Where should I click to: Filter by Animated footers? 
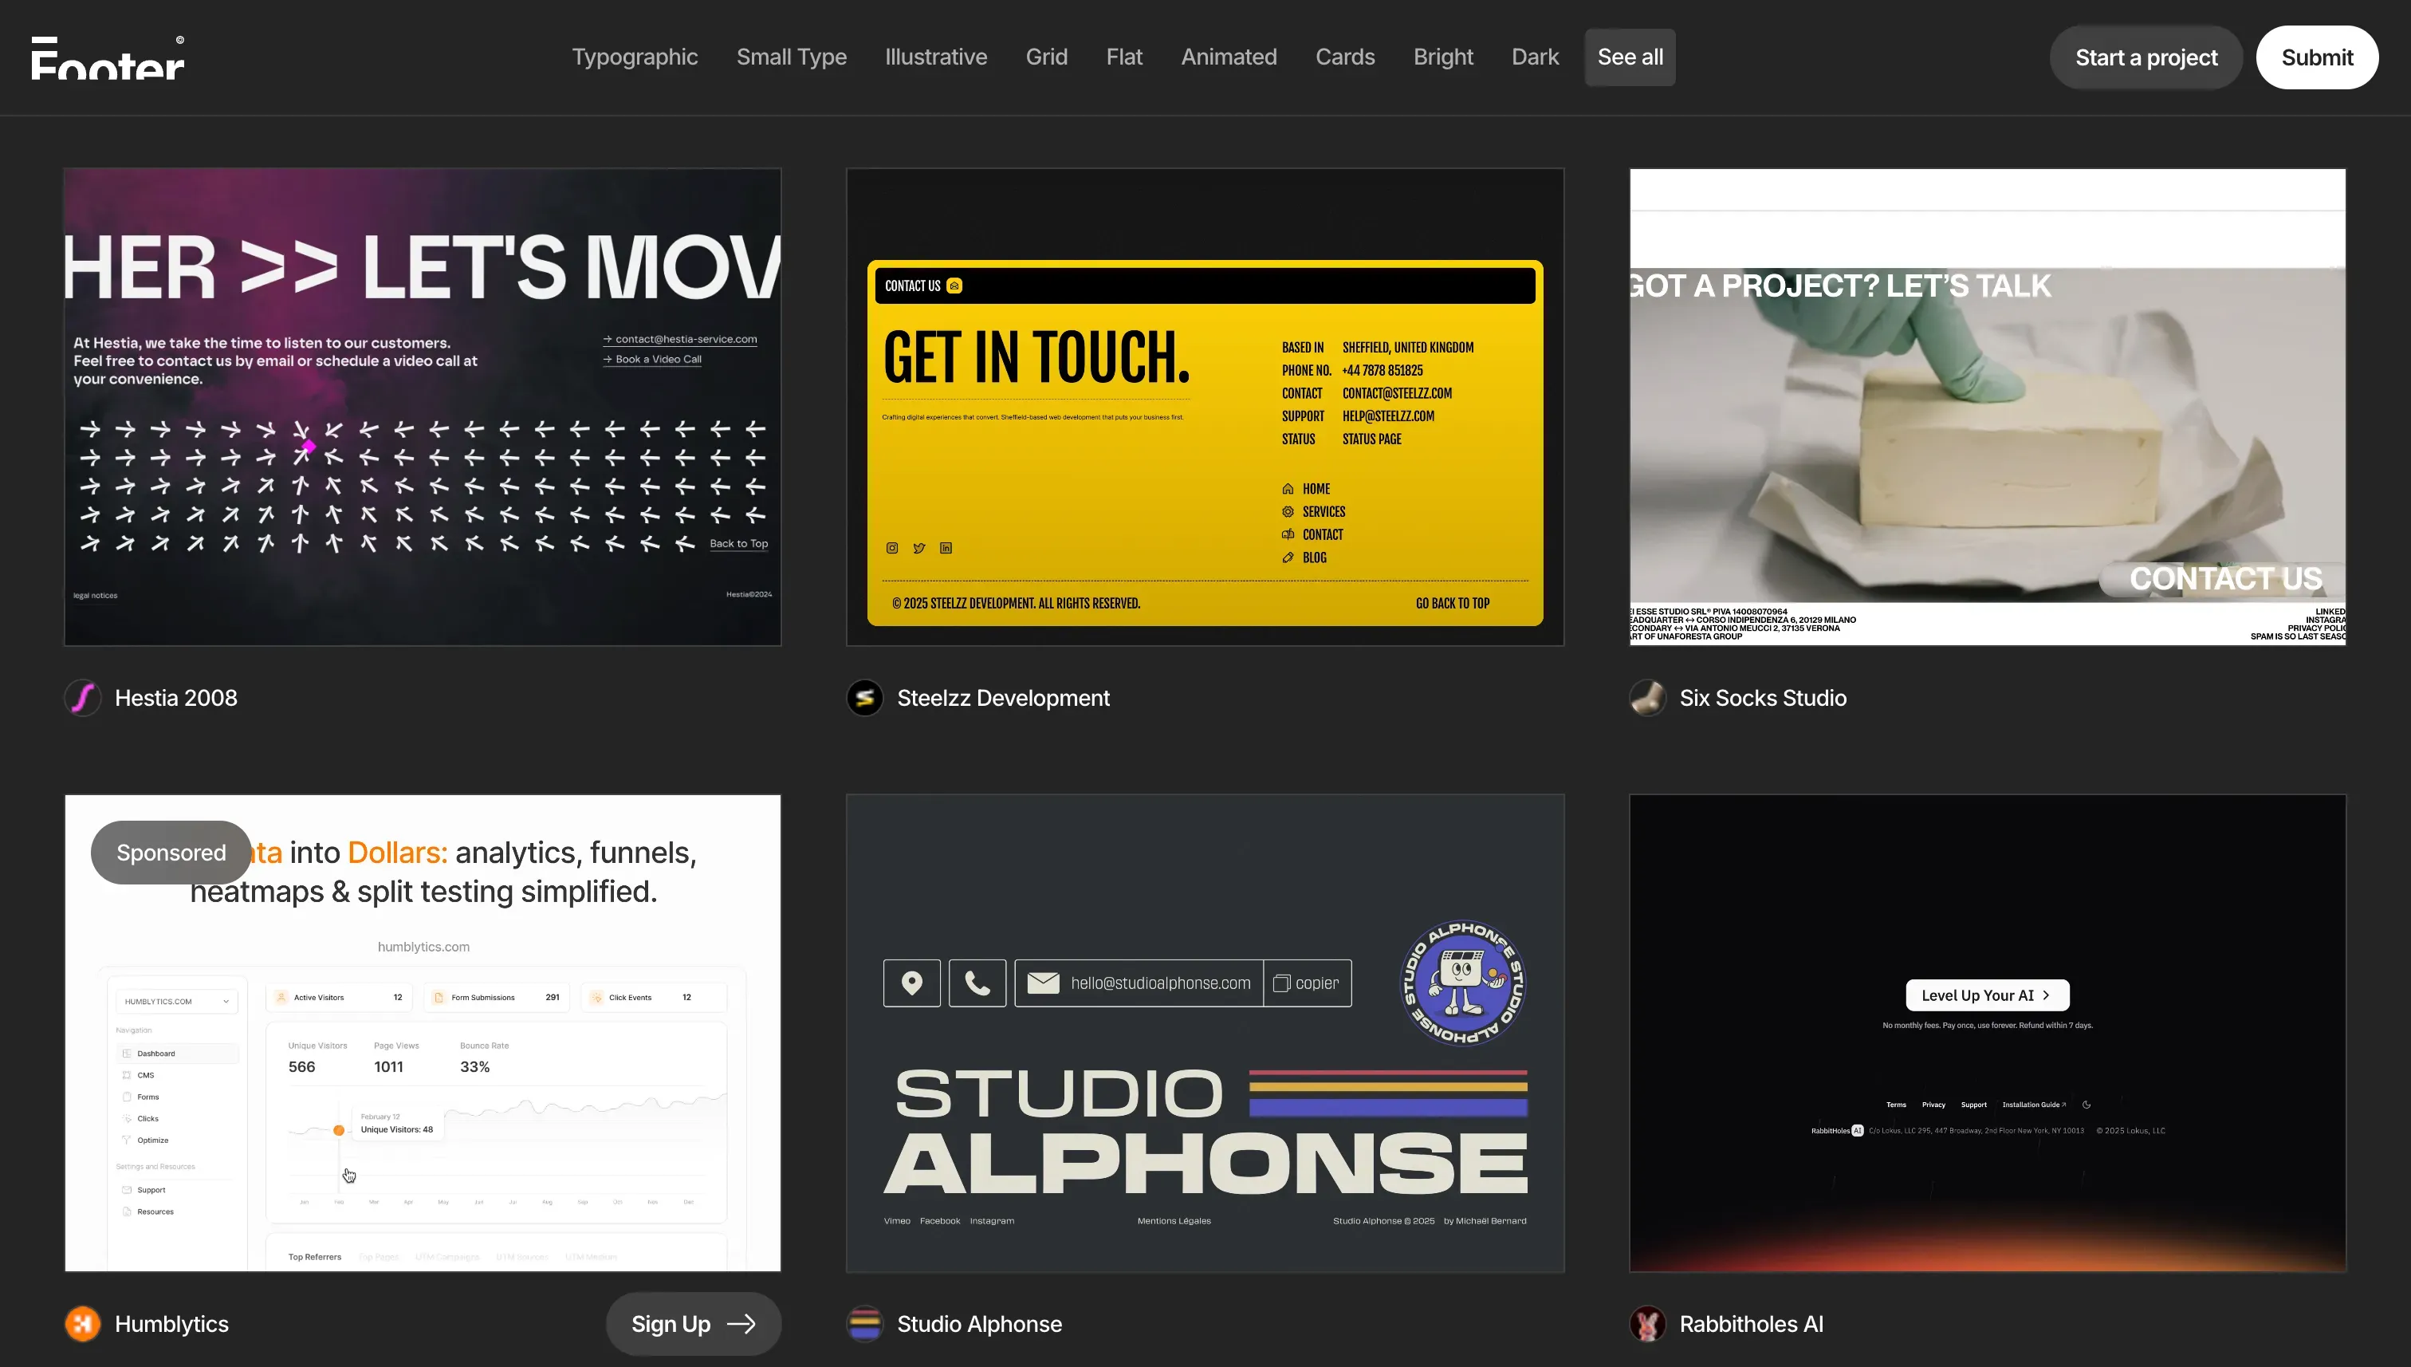point(1229,57)
